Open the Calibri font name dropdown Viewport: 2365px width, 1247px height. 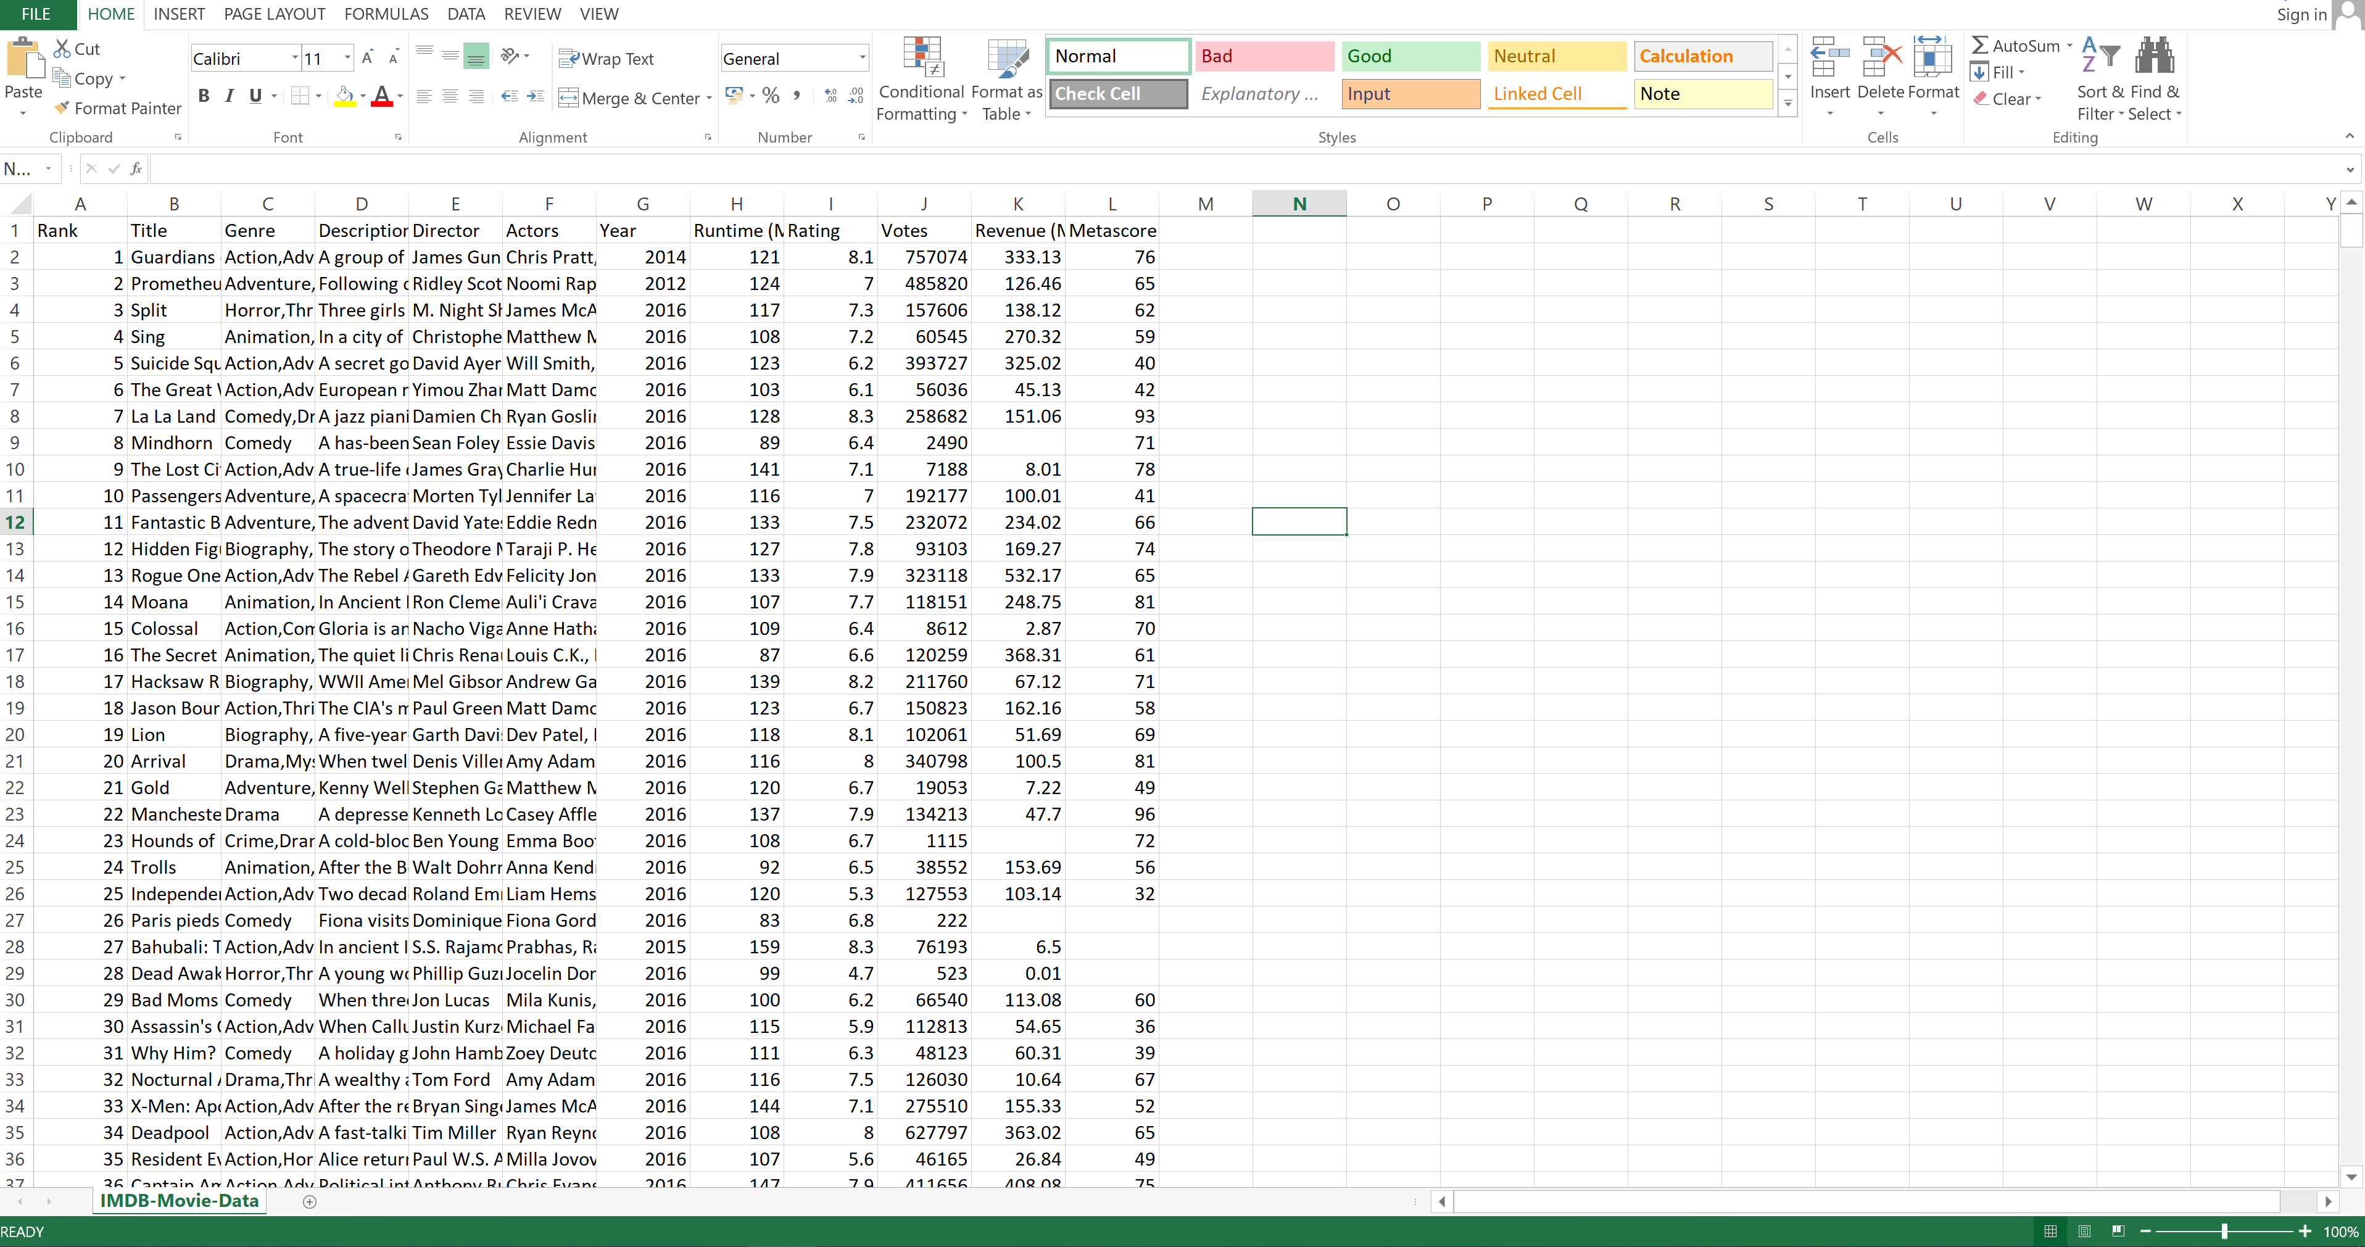click(295, 58)
